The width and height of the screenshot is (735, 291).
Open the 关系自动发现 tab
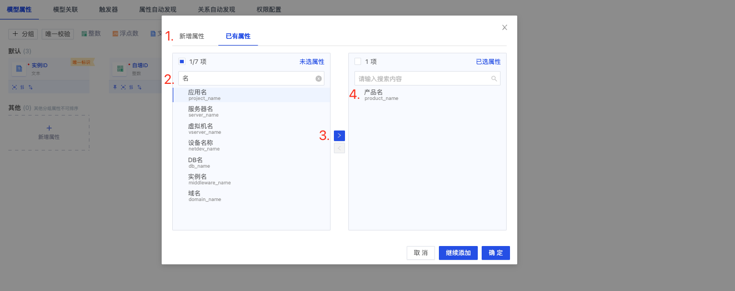(217, 10)
